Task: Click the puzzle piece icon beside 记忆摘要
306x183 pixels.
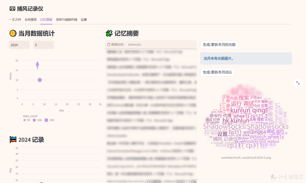Action: pyautogui.click(x=109, y=33)
